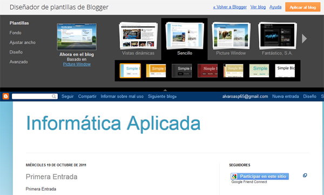Screen dimensions: 324x195
Task: Click the SEGUIDORES heading
Action: click(240, 165)
